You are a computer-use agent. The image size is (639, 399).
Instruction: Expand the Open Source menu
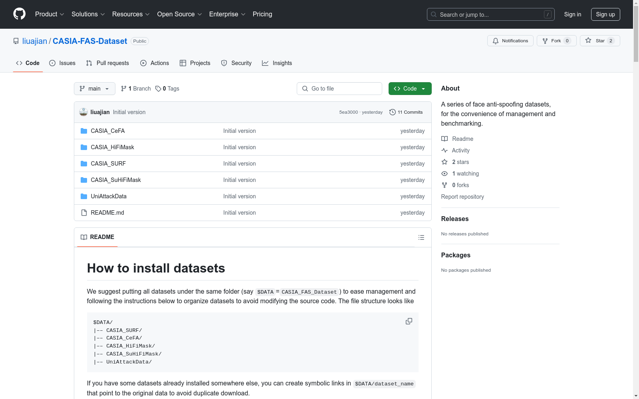click(x=180, y=14)
